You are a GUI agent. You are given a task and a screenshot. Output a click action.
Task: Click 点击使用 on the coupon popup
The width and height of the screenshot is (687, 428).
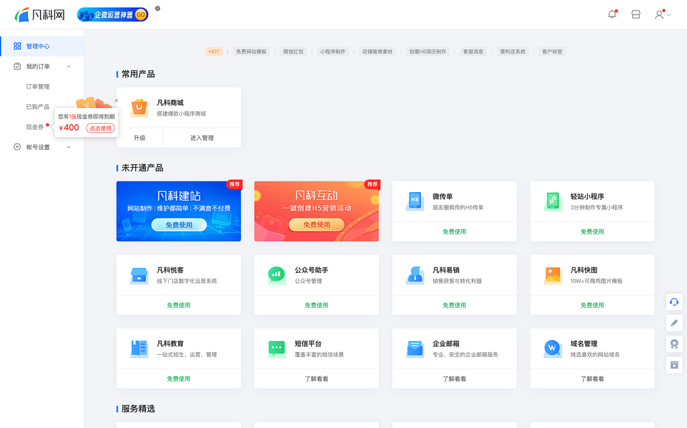(101, 128)
